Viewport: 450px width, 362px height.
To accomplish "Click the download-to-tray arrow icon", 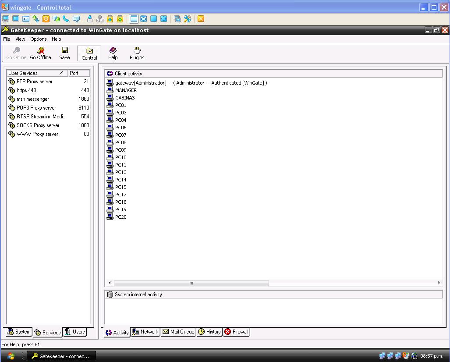I will coord(90,19).
